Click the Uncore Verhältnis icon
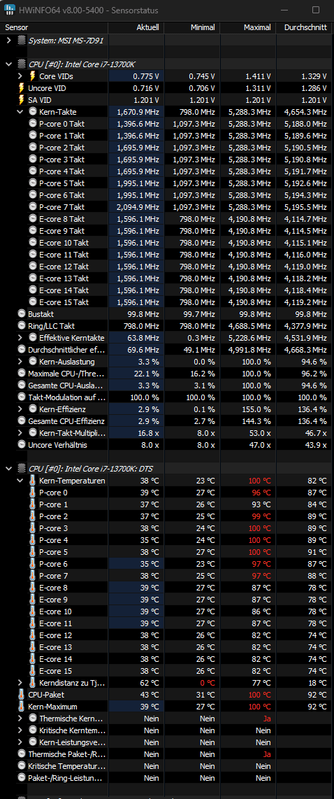 (x=22, y=445)
